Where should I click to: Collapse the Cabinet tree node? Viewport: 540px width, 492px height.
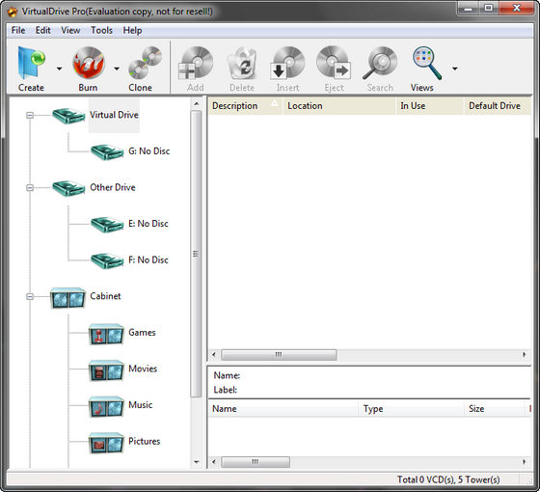pyautogui.click(x=30, y=296)
